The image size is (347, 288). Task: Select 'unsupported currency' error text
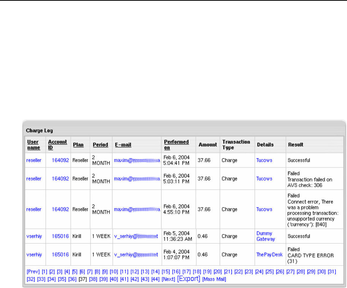(311, 219)
